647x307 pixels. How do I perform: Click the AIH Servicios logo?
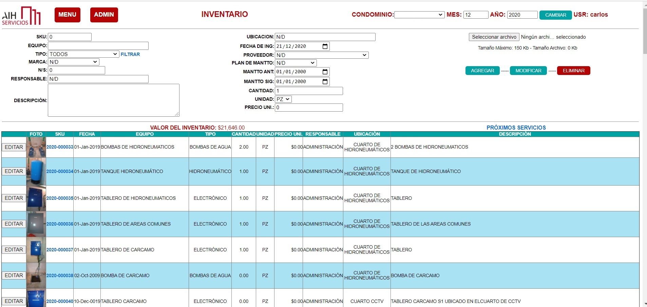click(x=21, y=16)
